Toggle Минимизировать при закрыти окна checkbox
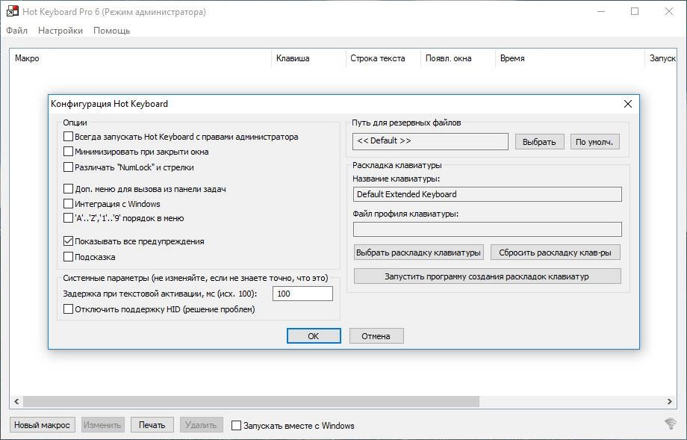The width and height of the screenshot is (687, 440). point(68,152)
